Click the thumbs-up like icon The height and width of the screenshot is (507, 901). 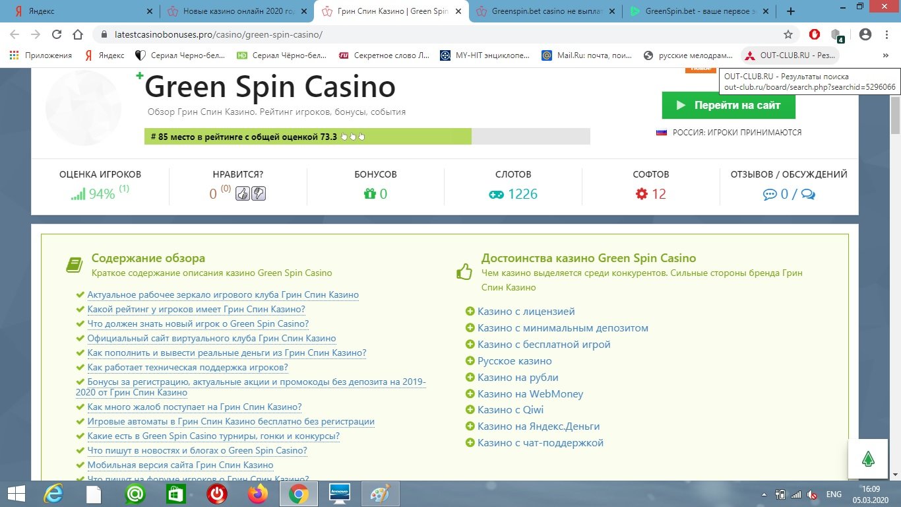243,193
